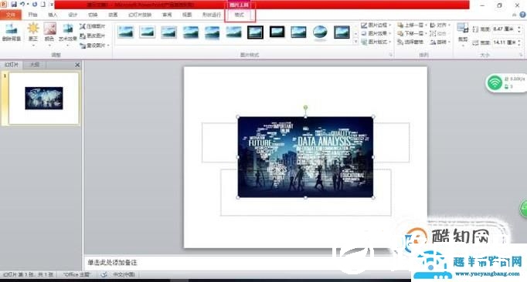527x282 pixels.
Task: Click 压缩图片 compress pictures
Action: [x=93, y=26]
